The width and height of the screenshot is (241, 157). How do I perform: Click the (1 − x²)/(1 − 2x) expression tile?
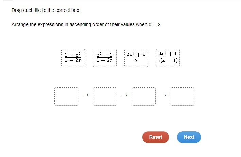pyautogui.click(x=73, y=58)
